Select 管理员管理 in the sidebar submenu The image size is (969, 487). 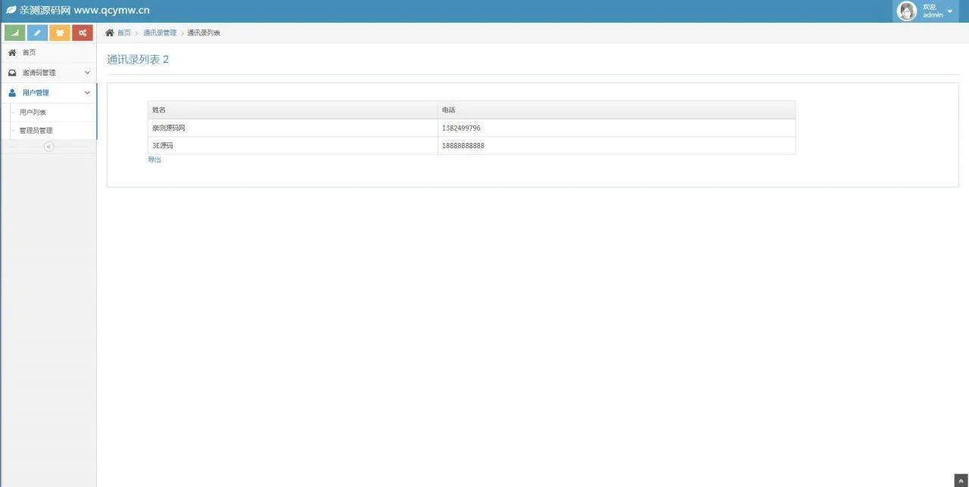point(36,130)
